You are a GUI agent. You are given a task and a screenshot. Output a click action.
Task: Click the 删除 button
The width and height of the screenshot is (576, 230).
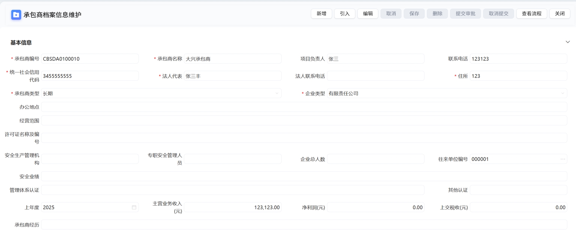(x=437, y=13)
